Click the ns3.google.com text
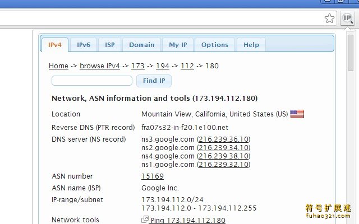This screenshot has height=224, width=359. coord(168,139)
